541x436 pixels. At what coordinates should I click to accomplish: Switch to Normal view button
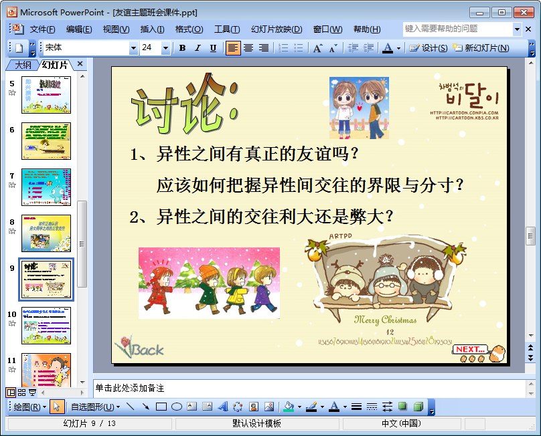click(x=11, y=393)
